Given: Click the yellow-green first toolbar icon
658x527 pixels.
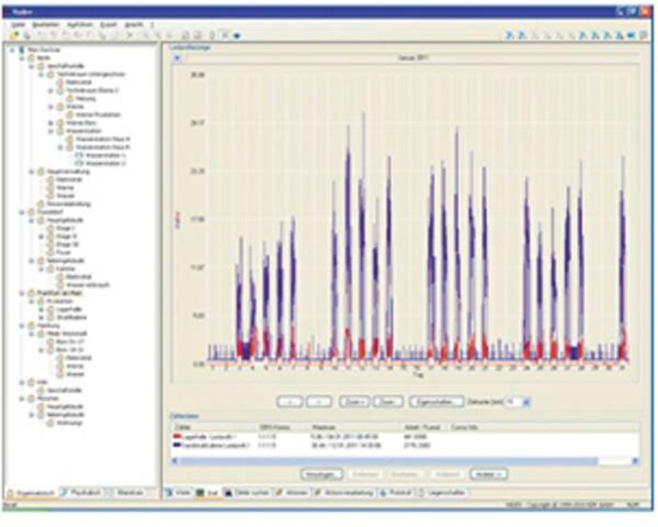Looking at the screenshot, I should click(14, 36).
